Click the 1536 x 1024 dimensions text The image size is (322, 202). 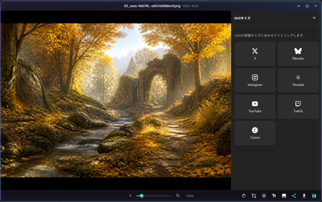190,6
